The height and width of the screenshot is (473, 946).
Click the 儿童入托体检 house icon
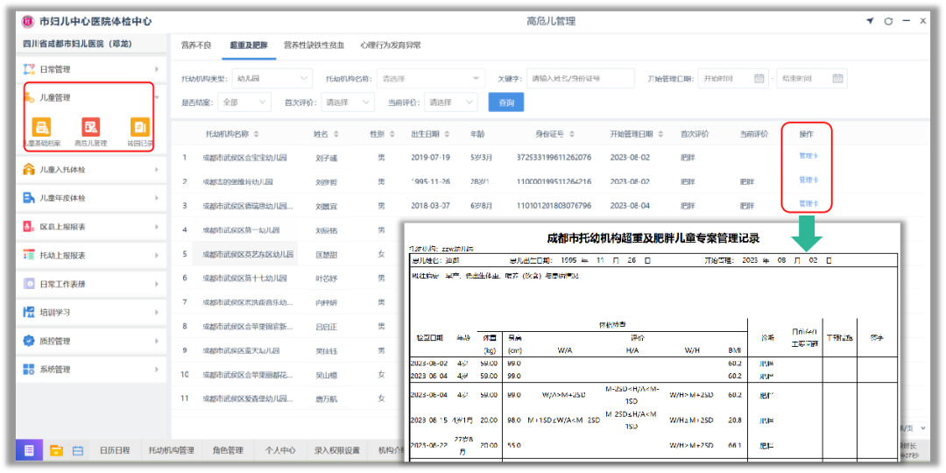(x=28, y=170)
